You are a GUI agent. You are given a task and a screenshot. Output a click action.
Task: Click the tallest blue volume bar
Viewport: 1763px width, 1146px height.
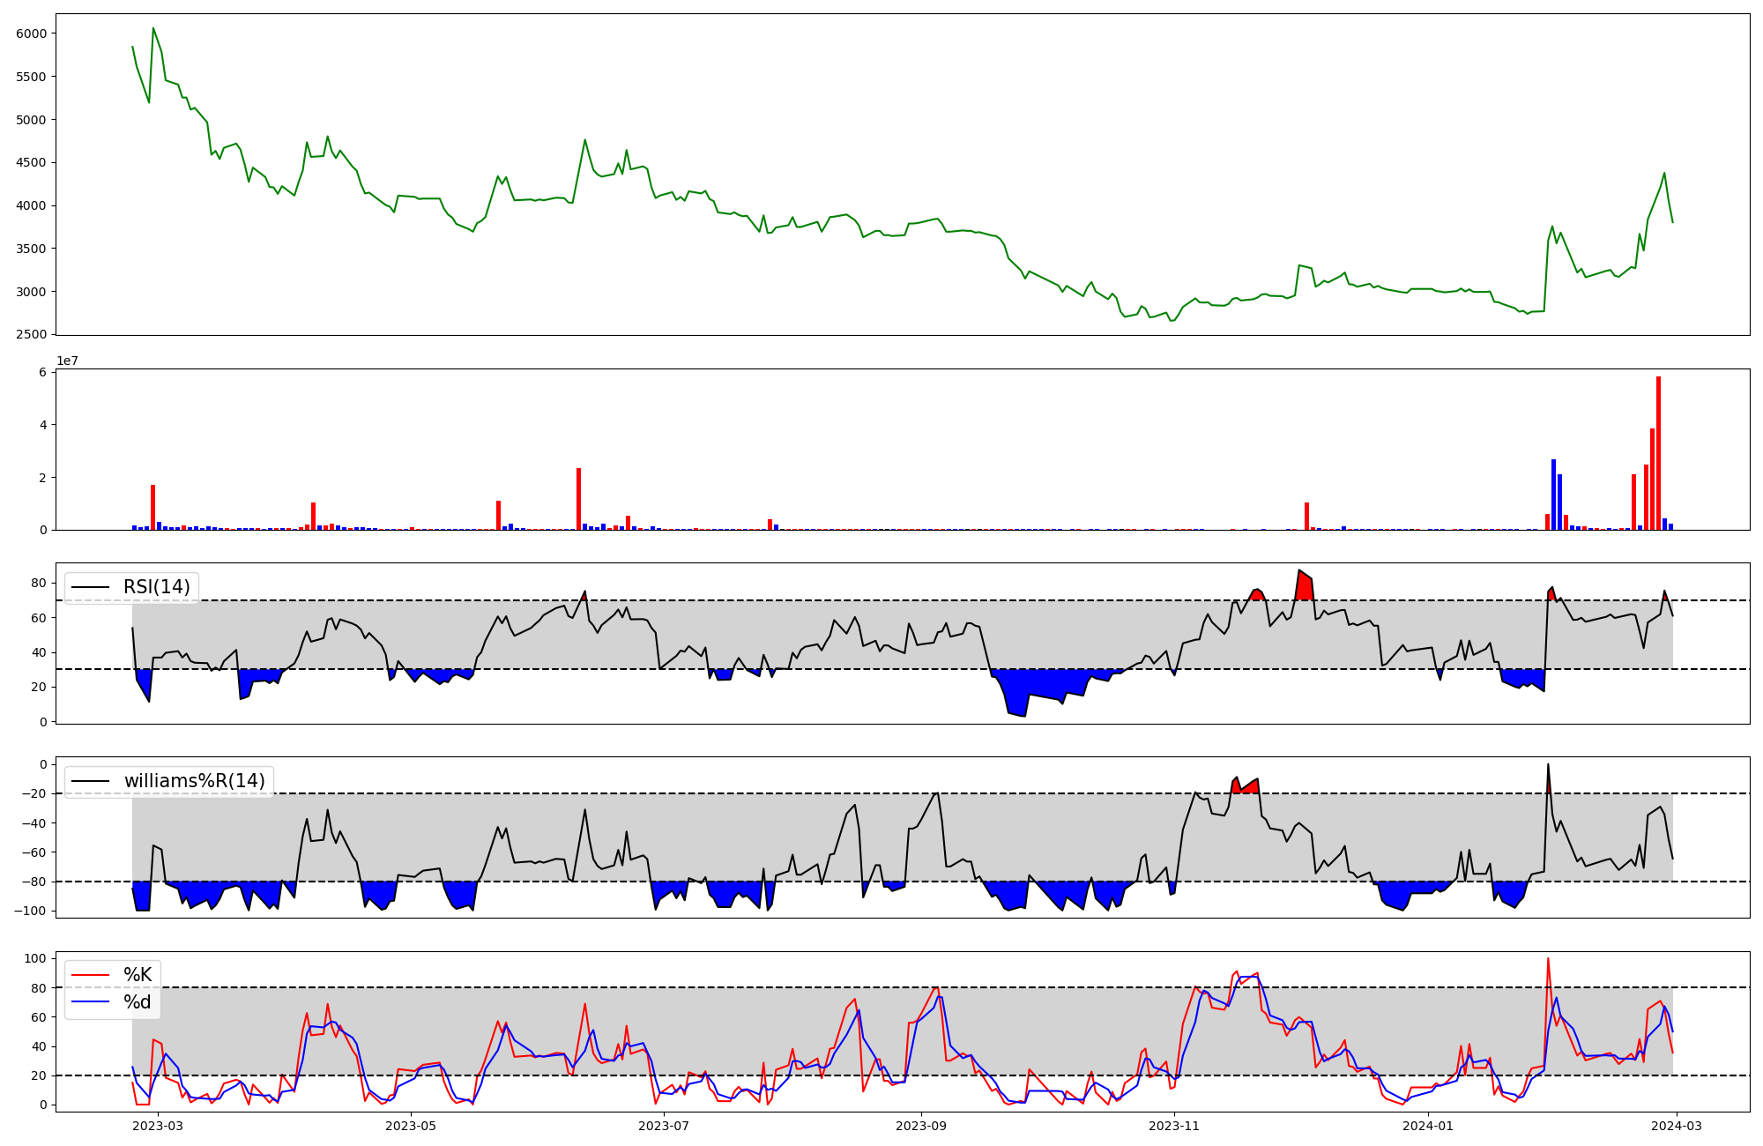coord(1553,494)
